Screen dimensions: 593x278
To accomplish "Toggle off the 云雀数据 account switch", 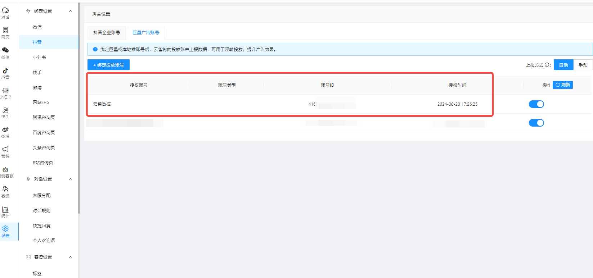I will coord(536,104).
